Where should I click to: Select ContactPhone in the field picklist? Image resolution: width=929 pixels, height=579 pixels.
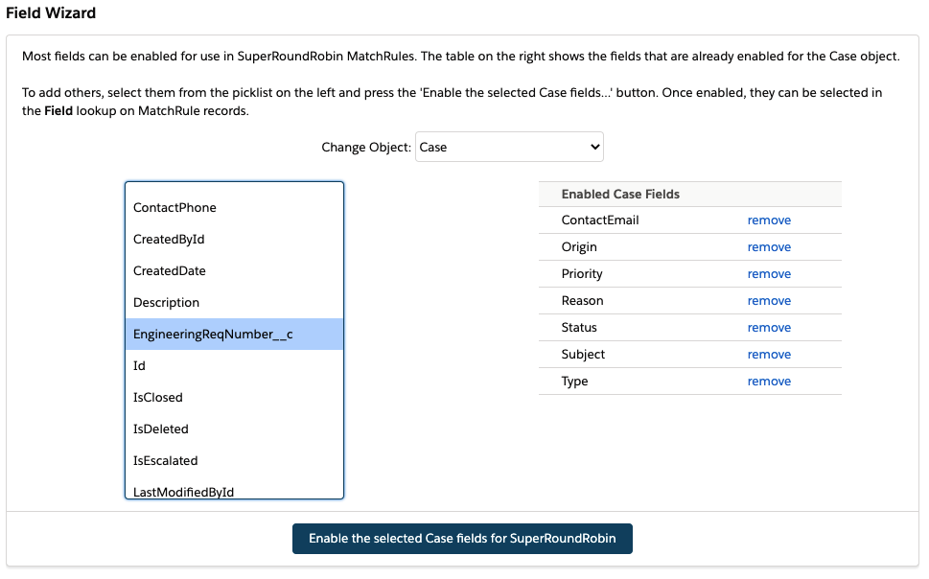(x=234, y=207)
